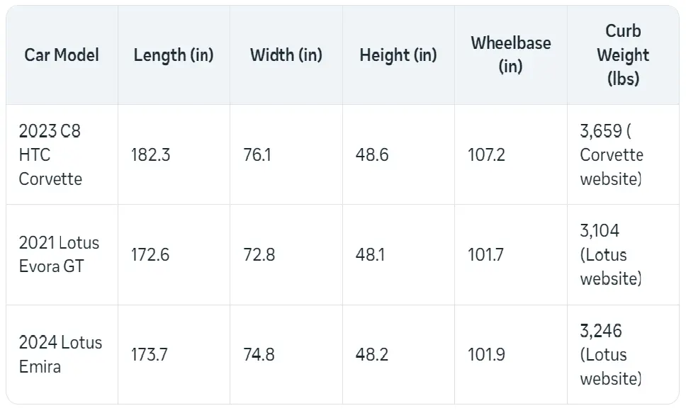Click the Evora GT length value 172.6
Screen dimensions: 686x413
150,254
